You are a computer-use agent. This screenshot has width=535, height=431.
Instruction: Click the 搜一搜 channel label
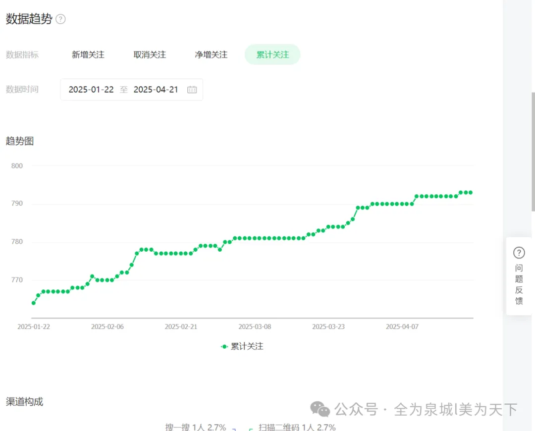point(178,427)
